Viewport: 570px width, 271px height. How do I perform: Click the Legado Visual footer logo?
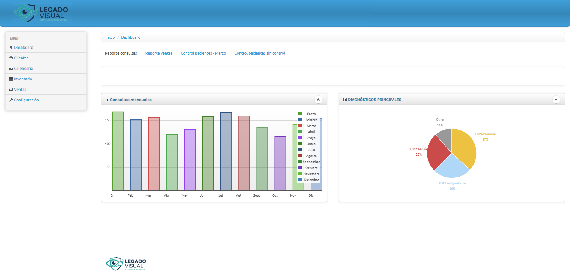(x=126, y=264)
